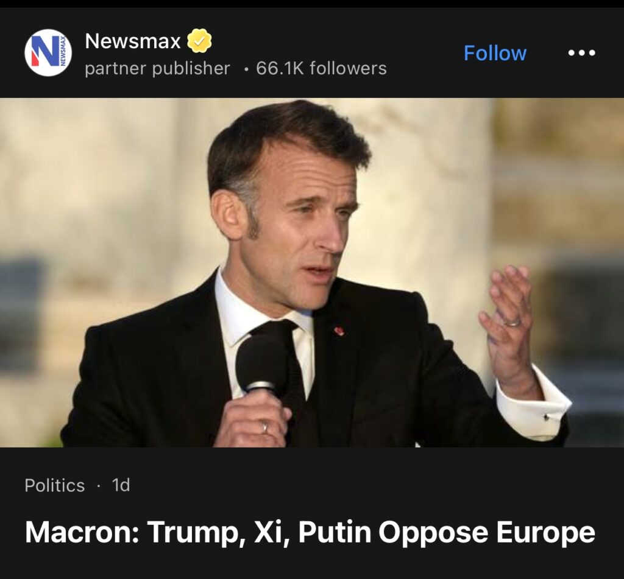This screenshot has height=579, width=624.
Task: Click the red lapel pin on the jacket
Action: point(339,331)
